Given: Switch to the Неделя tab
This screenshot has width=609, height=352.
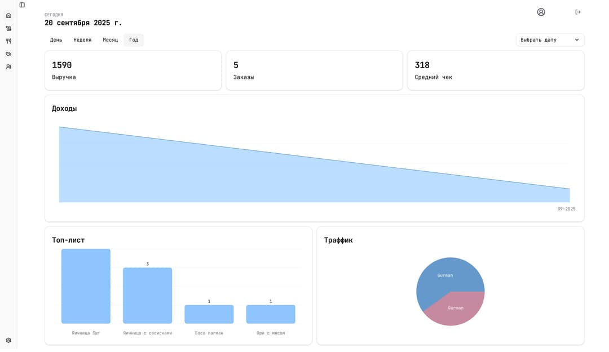Looking at the screenshot, I should click(x=82, y=40).
